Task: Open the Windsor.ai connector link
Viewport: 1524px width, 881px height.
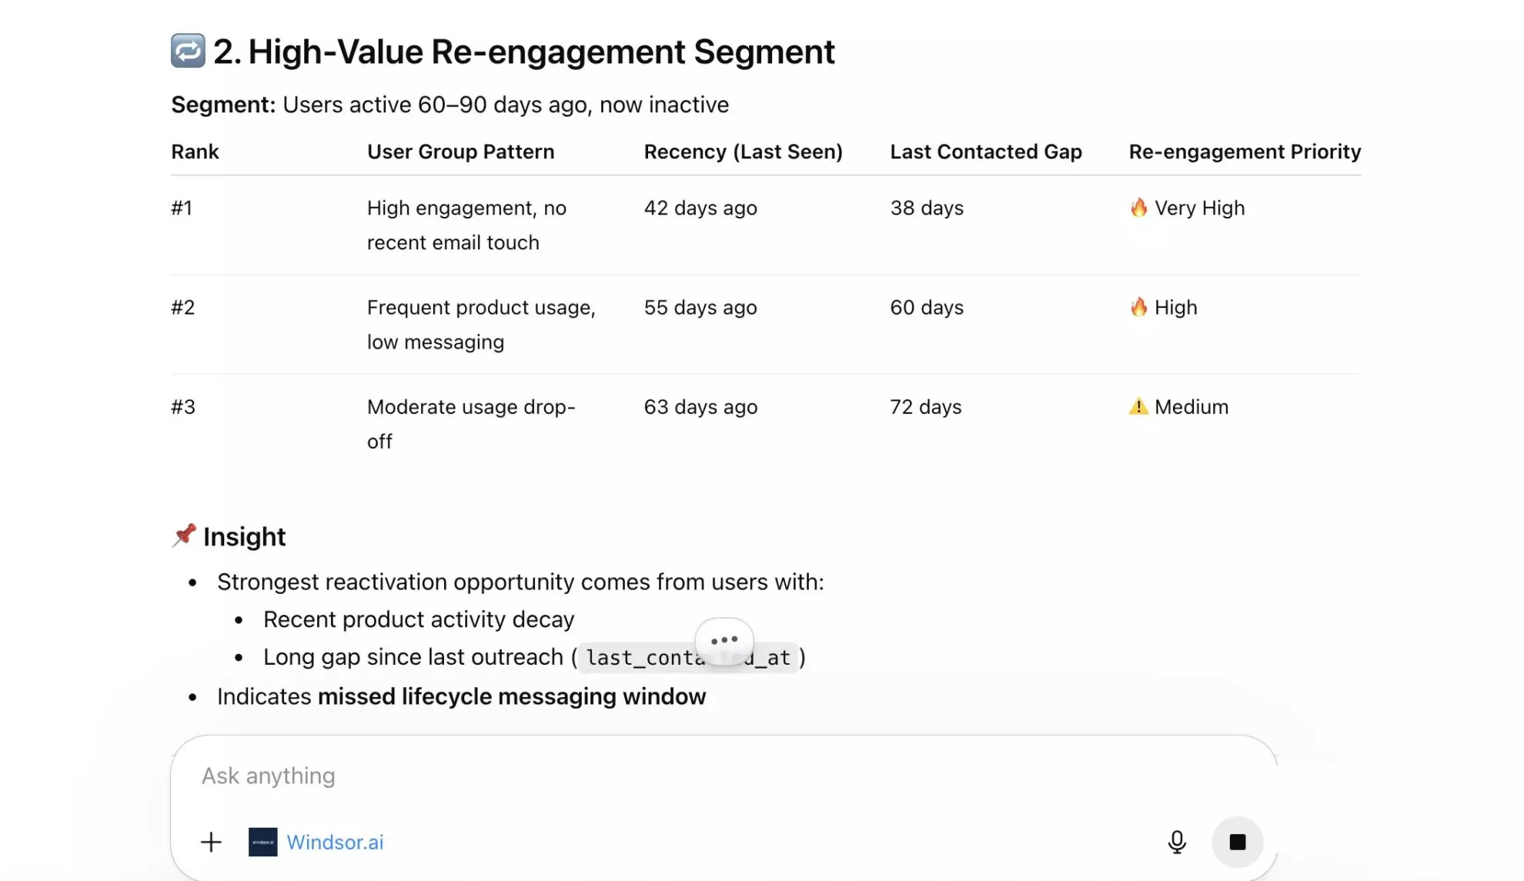Action: (x=335, y=842)
